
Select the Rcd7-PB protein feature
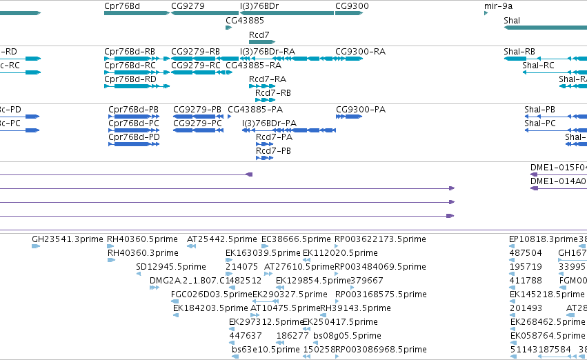tap(264, 158)
